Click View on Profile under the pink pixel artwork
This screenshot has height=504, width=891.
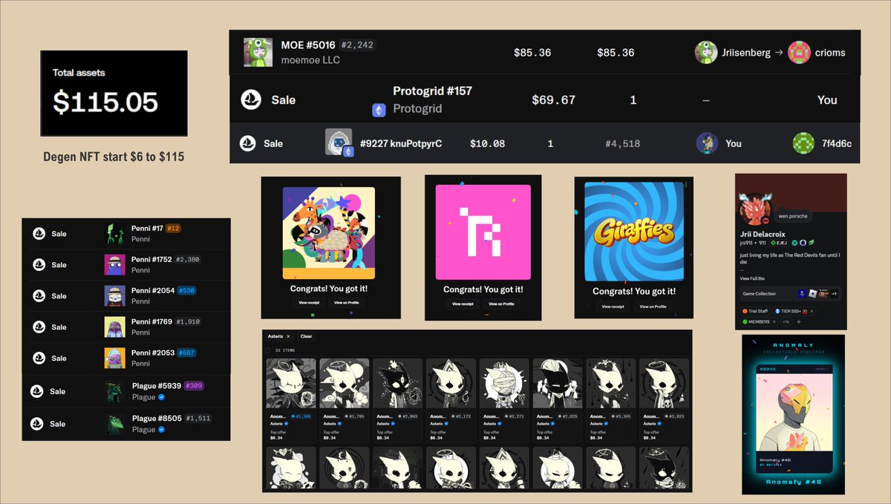[x=502, y=304]
